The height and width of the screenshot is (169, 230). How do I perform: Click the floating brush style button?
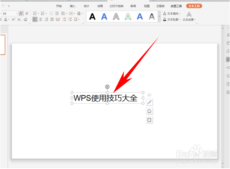(x=149, y=102)
